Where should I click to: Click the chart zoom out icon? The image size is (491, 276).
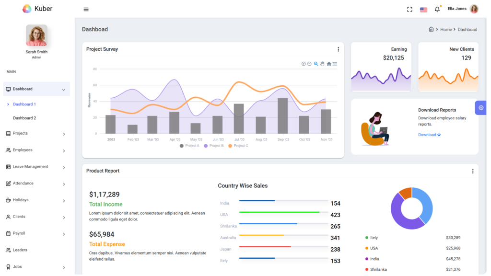309,64
